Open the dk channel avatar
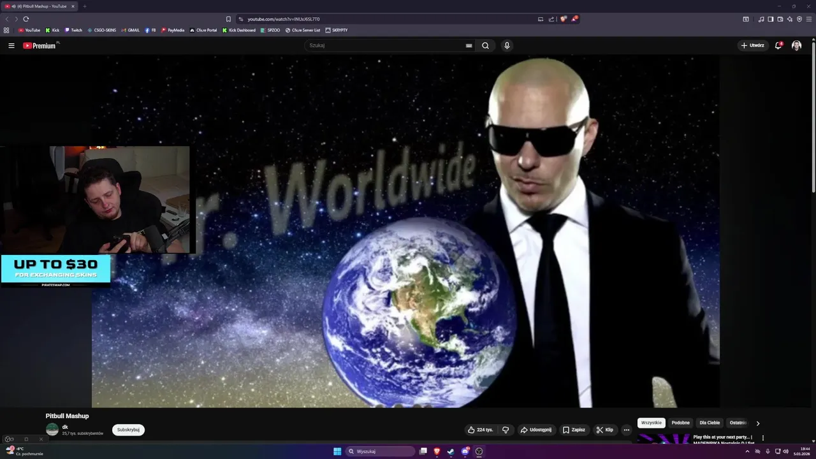816x459 pixels. point(52,430)
